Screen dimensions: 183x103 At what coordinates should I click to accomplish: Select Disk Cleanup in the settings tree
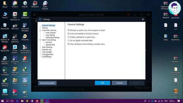[x=47, y=47]
